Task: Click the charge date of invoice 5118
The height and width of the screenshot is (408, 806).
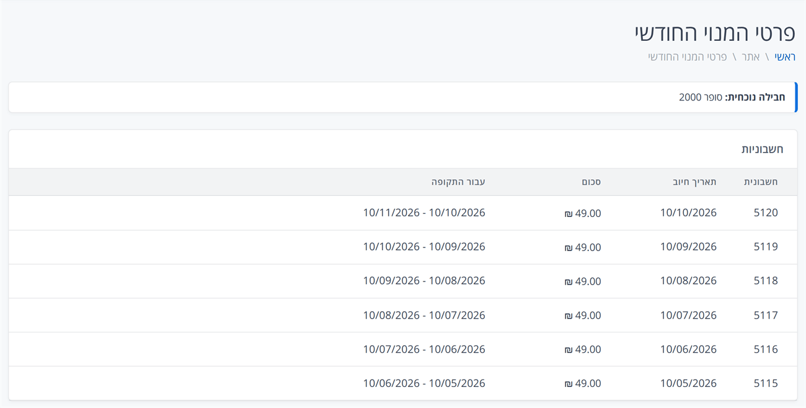Action: pos(688,281)
